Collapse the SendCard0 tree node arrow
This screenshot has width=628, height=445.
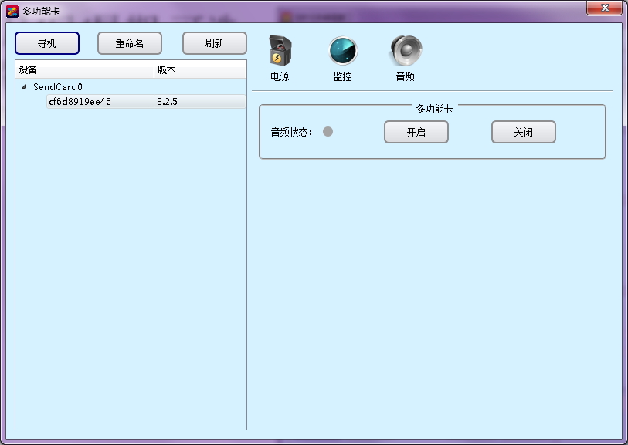(24, 87)
